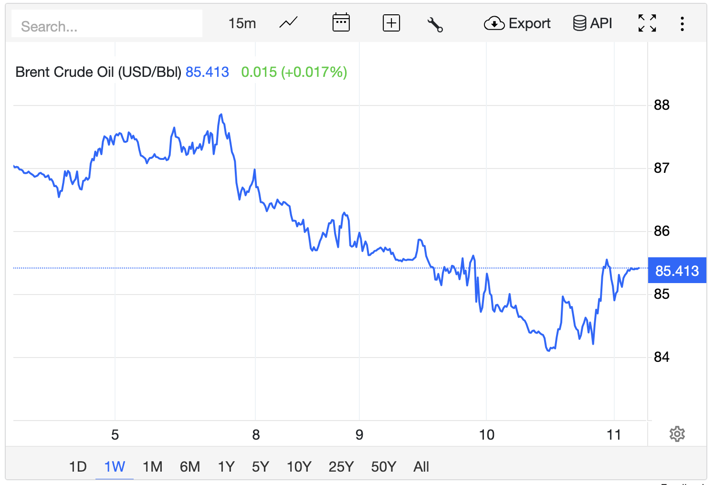The width and height of the screenshot is (714, 485).
Task: Click the 85.413 current price axis tag
Action: pos(677,271)
